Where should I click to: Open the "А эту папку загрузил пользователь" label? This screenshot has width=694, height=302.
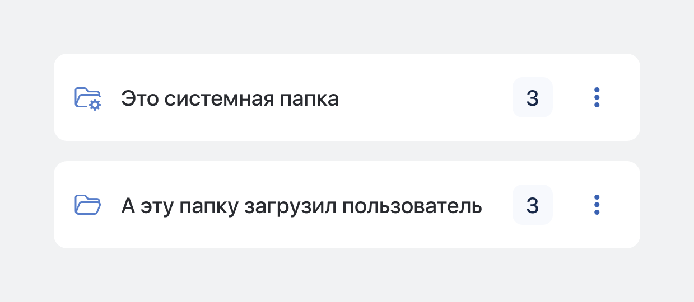302,206
